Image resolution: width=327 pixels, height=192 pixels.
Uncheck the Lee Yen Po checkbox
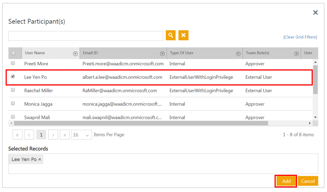pyautogui.click(x=13, y=77)
